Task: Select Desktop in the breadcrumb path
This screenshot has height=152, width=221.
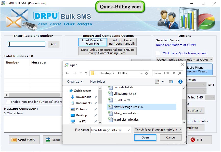Action: [x=105, y=73]
